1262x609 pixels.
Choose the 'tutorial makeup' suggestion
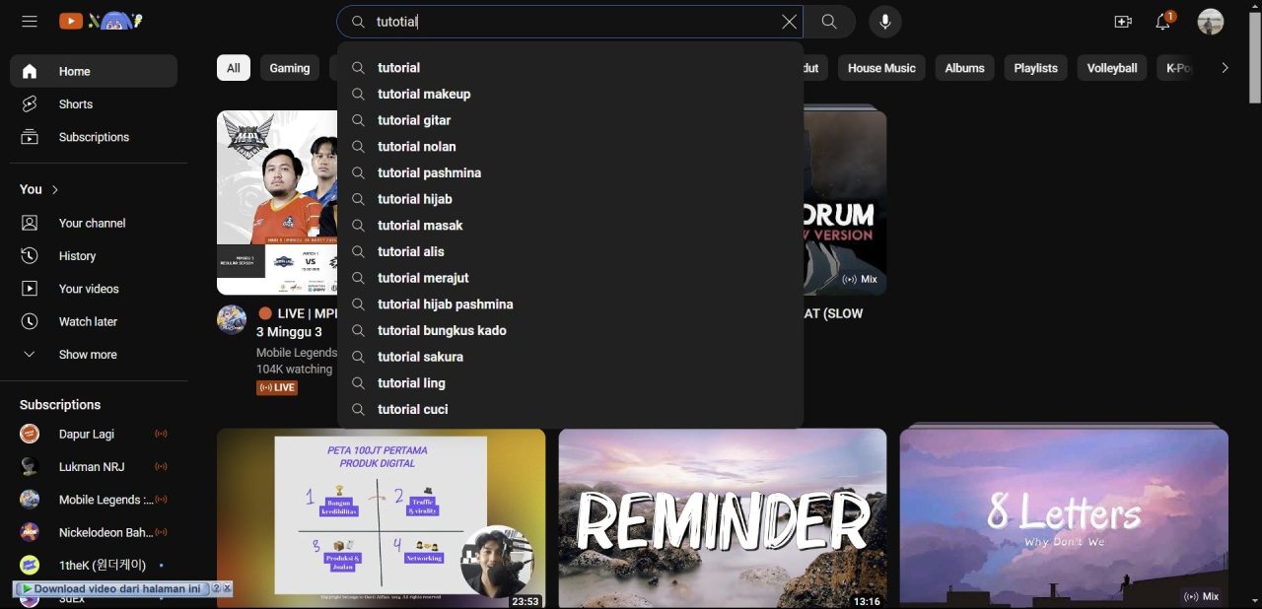click(424, 94)
